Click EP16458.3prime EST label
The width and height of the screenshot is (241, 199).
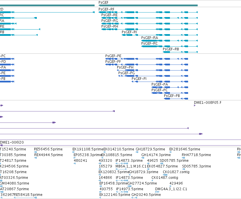pos(114,183)
